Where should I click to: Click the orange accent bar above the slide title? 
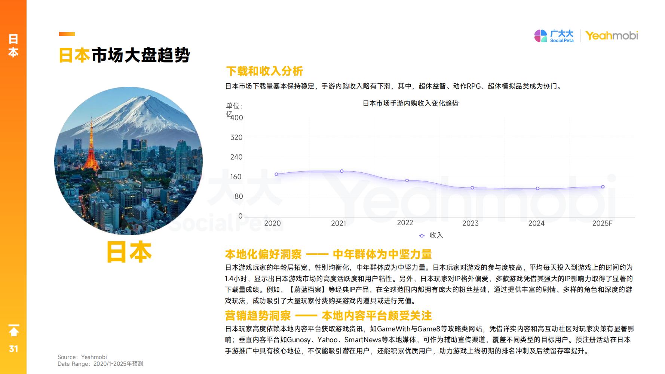[x=67, y=34]
